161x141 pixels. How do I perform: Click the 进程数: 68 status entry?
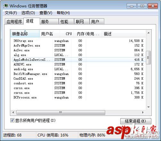(12, 135)
